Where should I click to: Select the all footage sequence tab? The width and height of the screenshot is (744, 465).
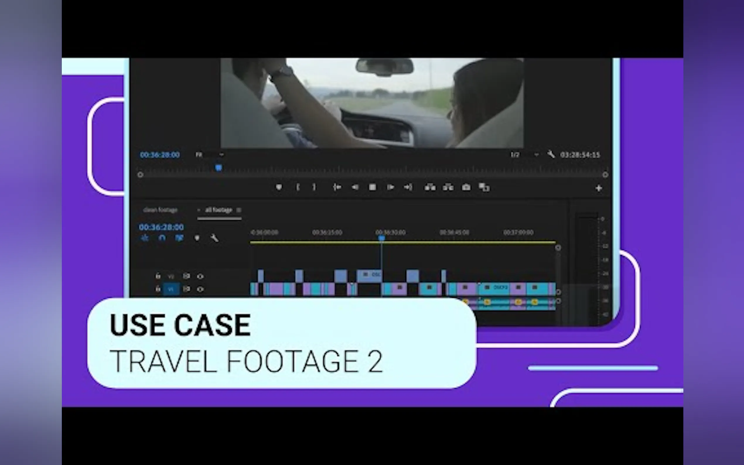(x=219, y=210)
